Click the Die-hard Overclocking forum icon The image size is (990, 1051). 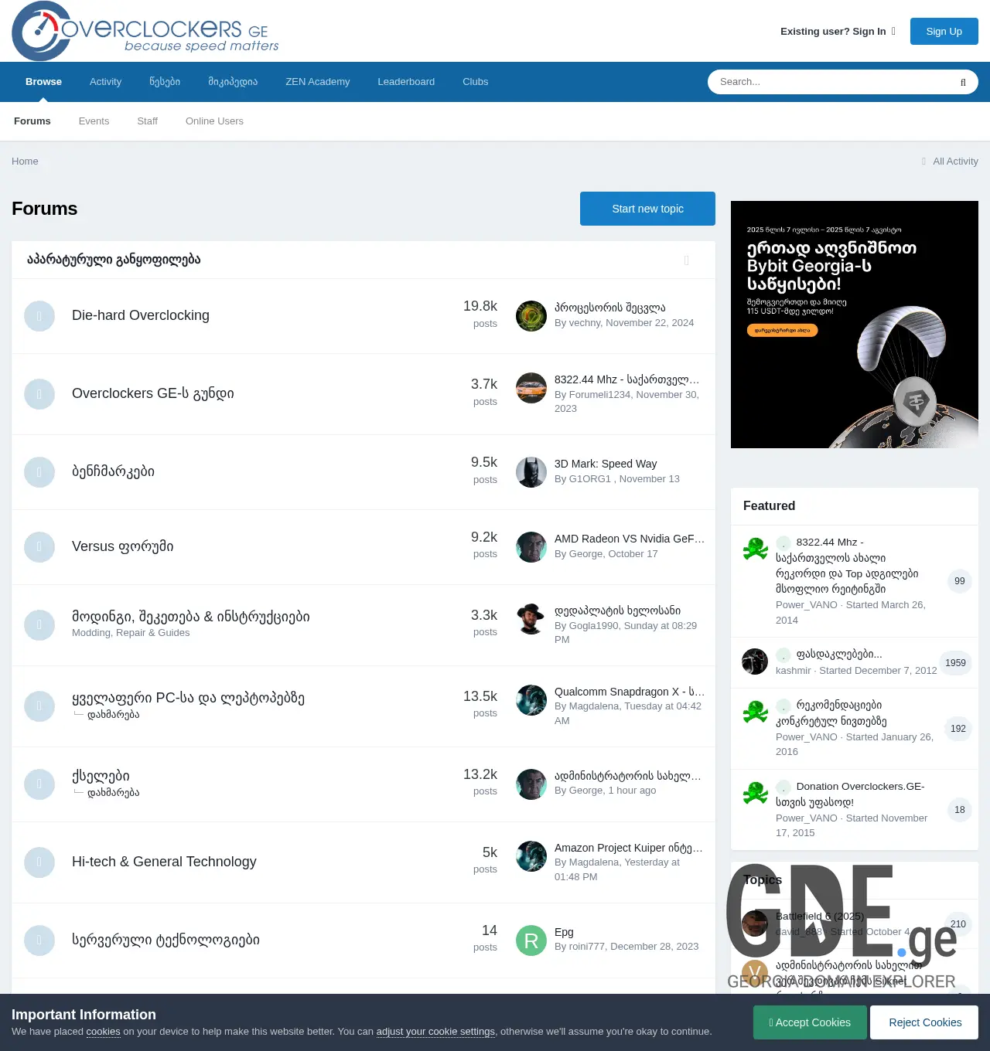click(x=39, y=316)
